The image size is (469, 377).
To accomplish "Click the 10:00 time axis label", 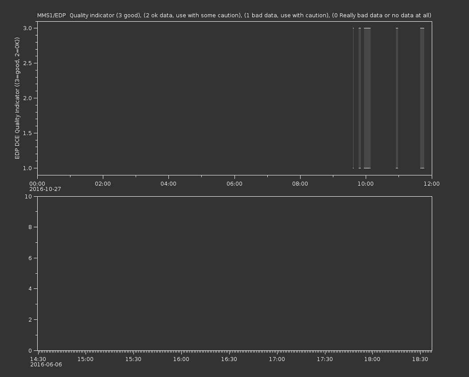I will pyautogui.click(x=366, y=183).
